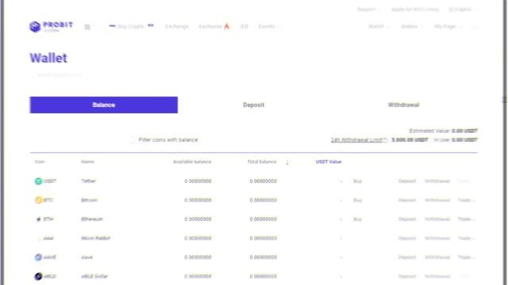
Task: Click Withdrawal in the Ethereum row
Action: point(437,219)
